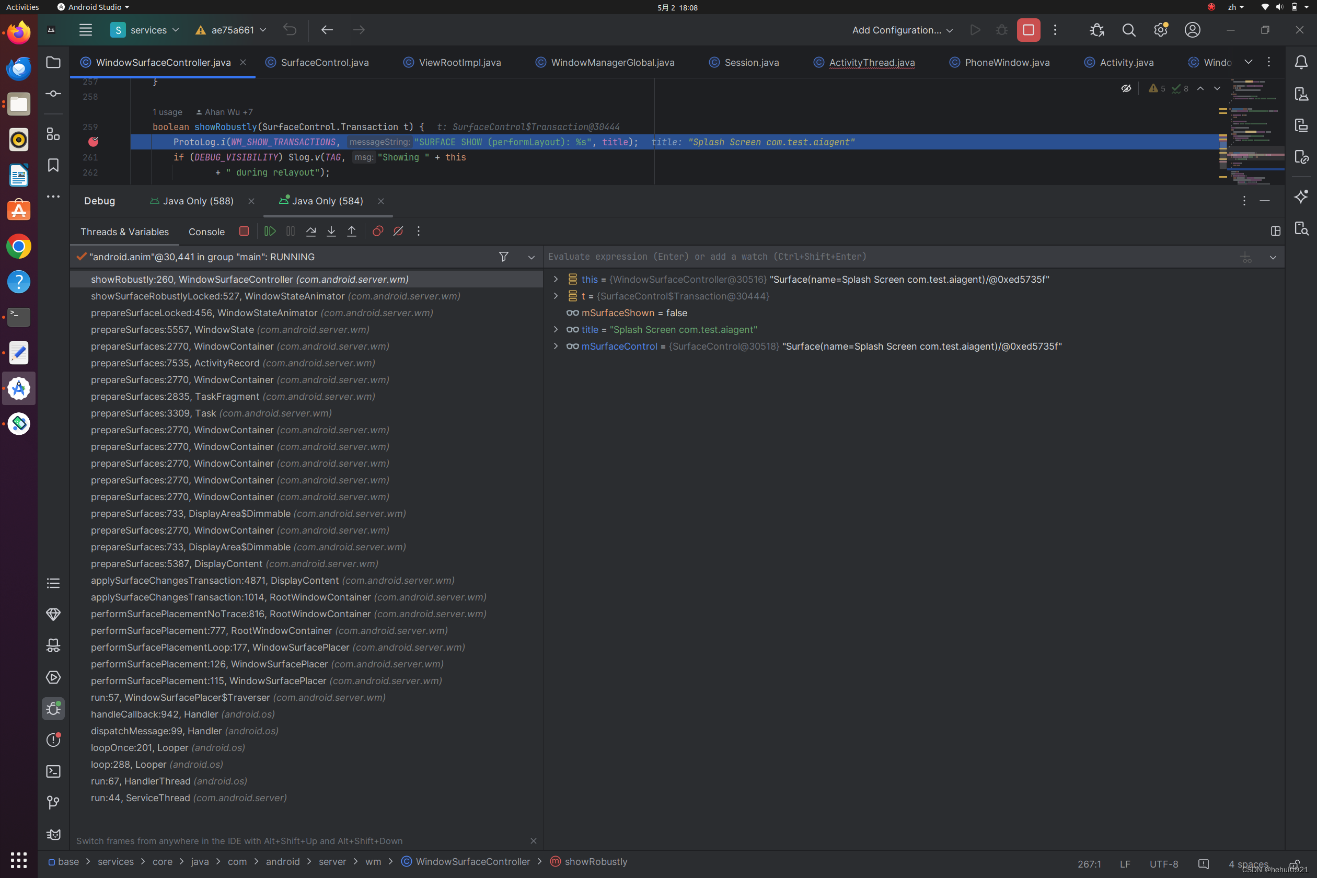This screenshot has width=1317, height=878.
Task: Select the Threads & Variables tab
Action: click(124, 231)
